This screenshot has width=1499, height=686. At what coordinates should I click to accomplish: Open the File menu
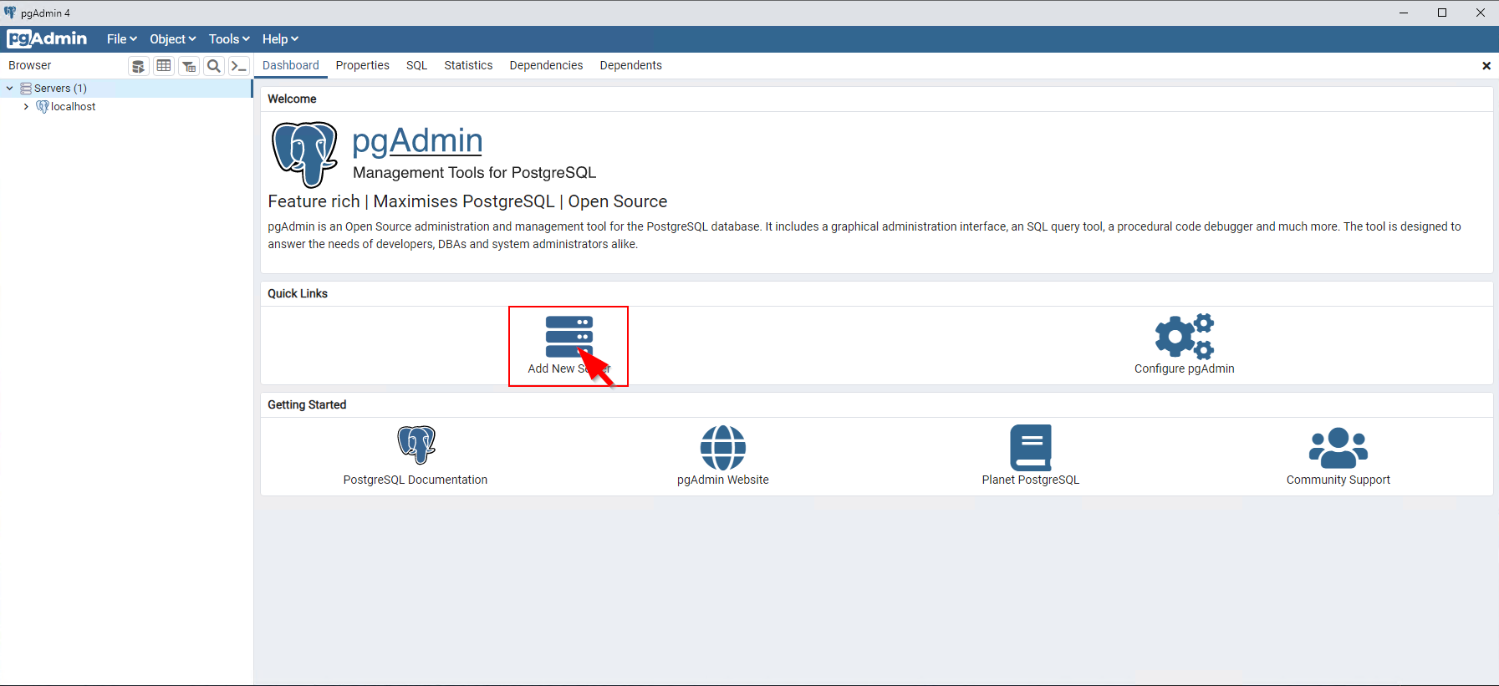pyautogui.click(x=122, y=39)
